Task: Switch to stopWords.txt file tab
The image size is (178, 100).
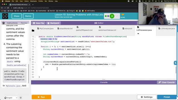Action: coord(65,29)
